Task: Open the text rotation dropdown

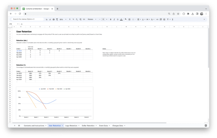Action: click(153, 19)
